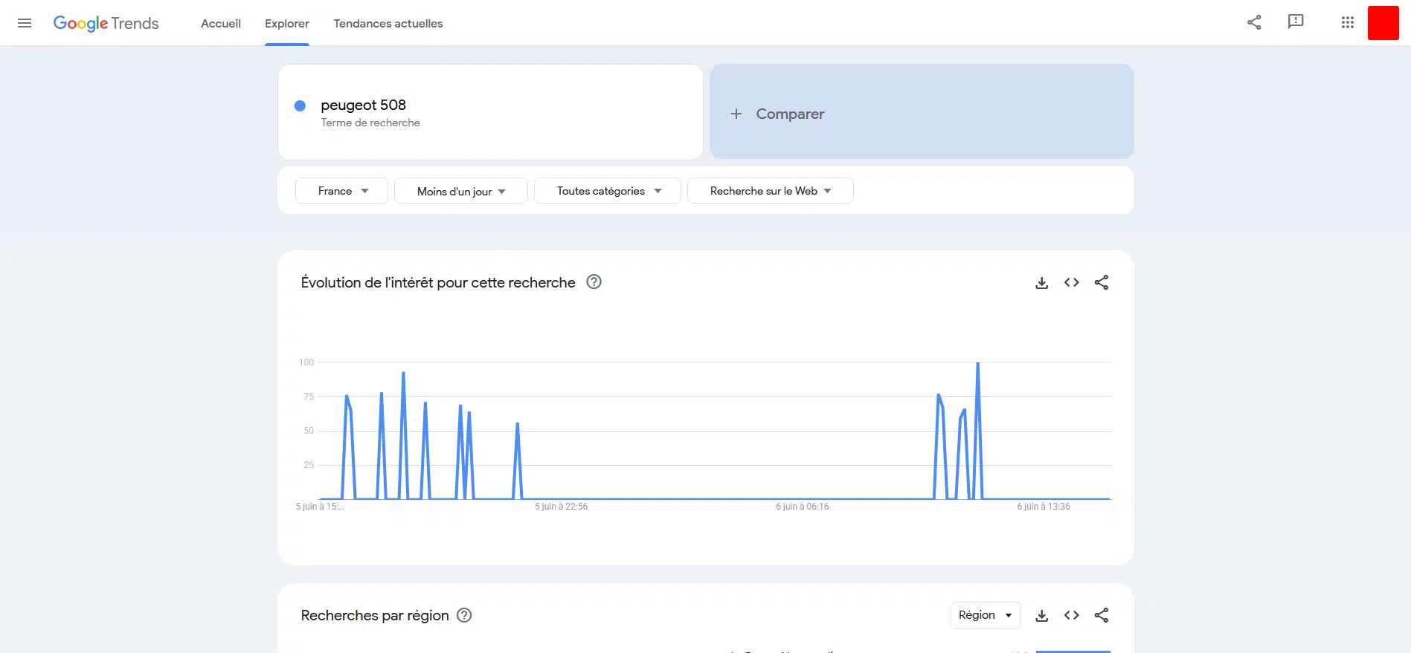Expand Recherche sur le Web dropdown
This screenshot has height=653, width=1411.
(771, 191)
